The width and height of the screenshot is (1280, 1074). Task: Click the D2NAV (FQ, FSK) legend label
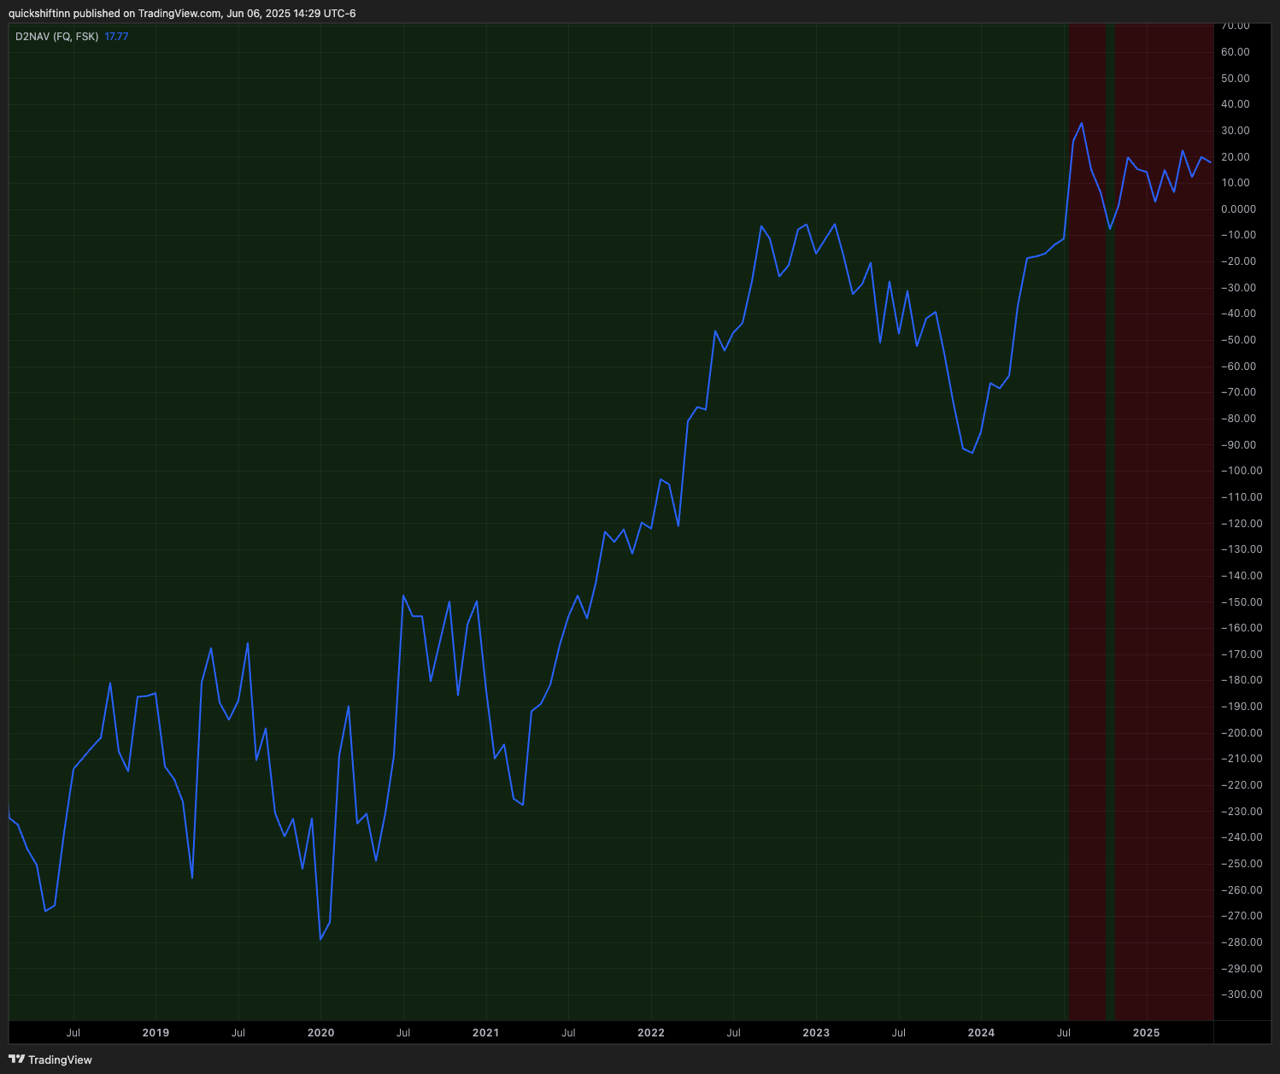point(57,37)
